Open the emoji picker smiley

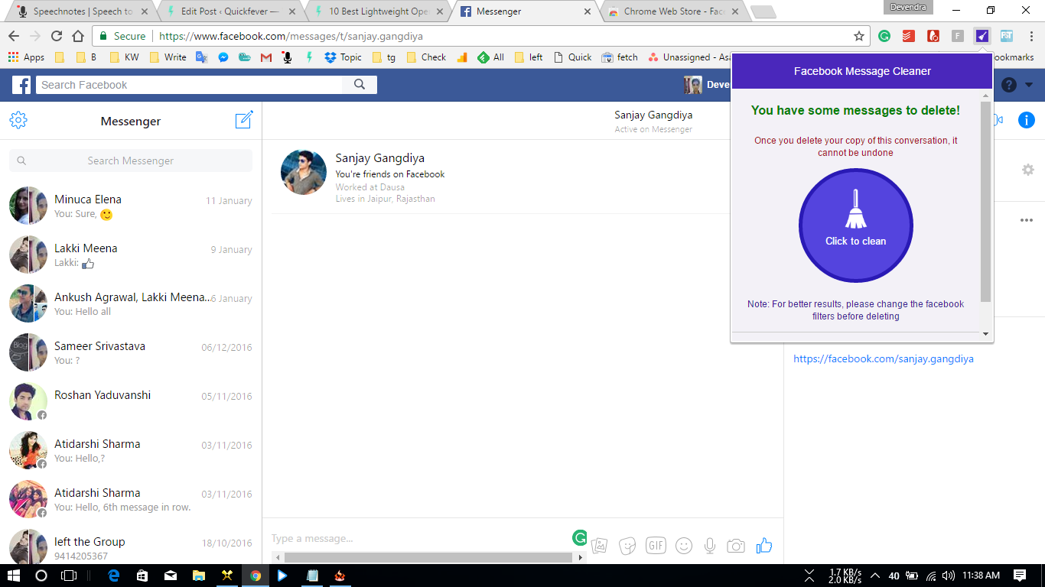click(684, 546)
